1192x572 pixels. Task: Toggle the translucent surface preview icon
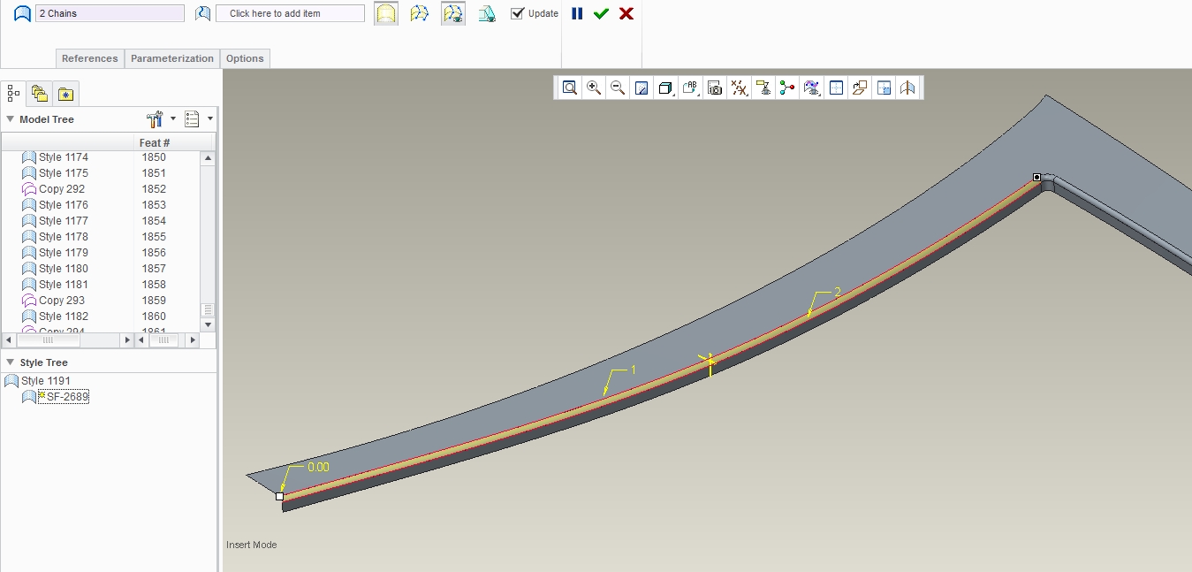coord(453,13)
